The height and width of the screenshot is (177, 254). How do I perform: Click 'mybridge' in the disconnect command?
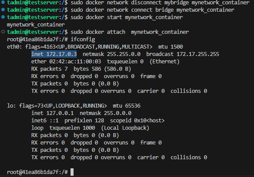tap(177, 3)
